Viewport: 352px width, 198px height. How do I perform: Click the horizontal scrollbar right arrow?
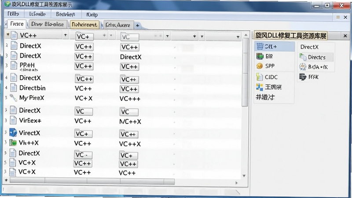[236, 183]
